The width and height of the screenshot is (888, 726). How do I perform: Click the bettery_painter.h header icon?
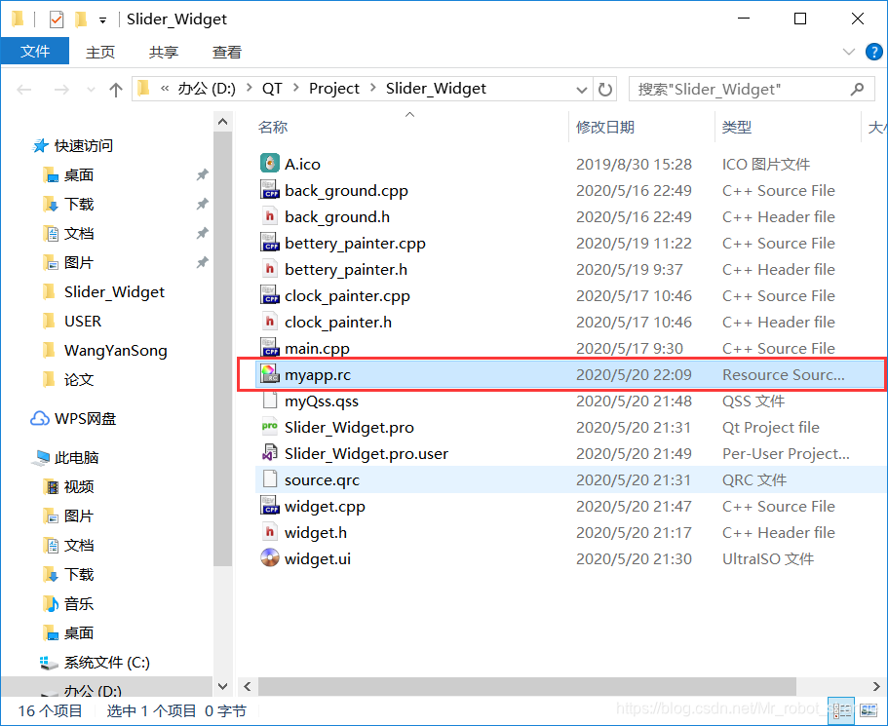pyautogui.click(x=270, y=269)
